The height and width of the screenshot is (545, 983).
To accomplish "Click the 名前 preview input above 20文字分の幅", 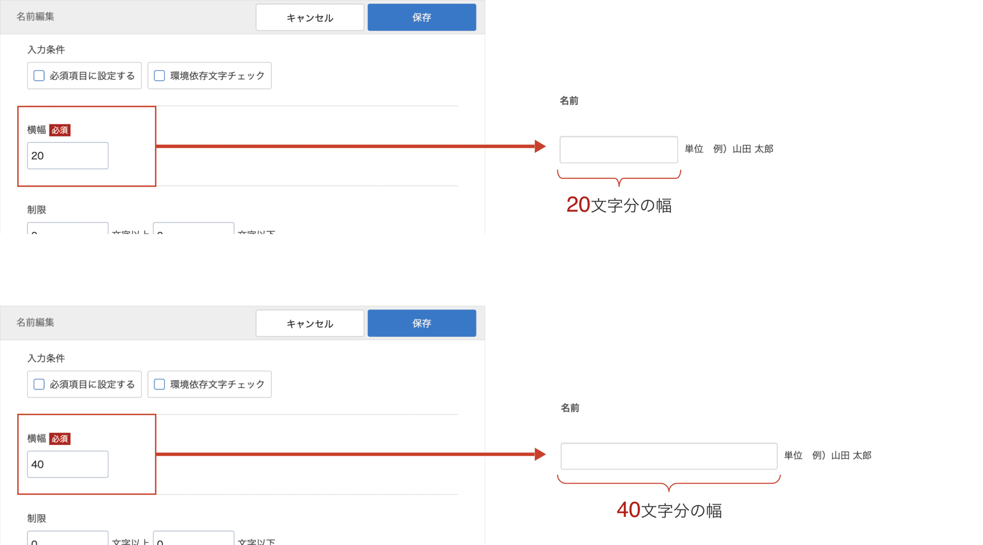I will [x=618, y=150].
